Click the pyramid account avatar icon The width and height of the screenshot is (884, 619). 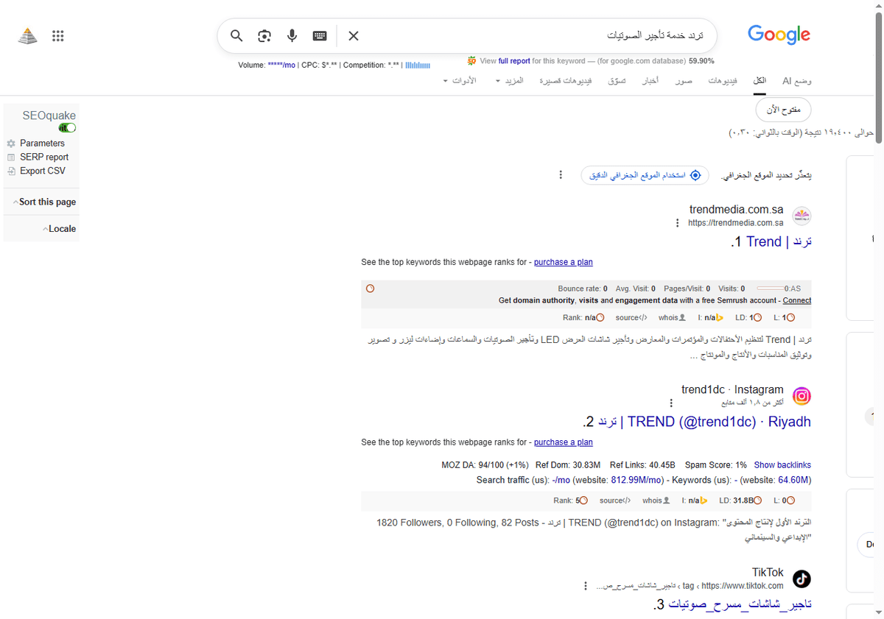click(27, 36)
